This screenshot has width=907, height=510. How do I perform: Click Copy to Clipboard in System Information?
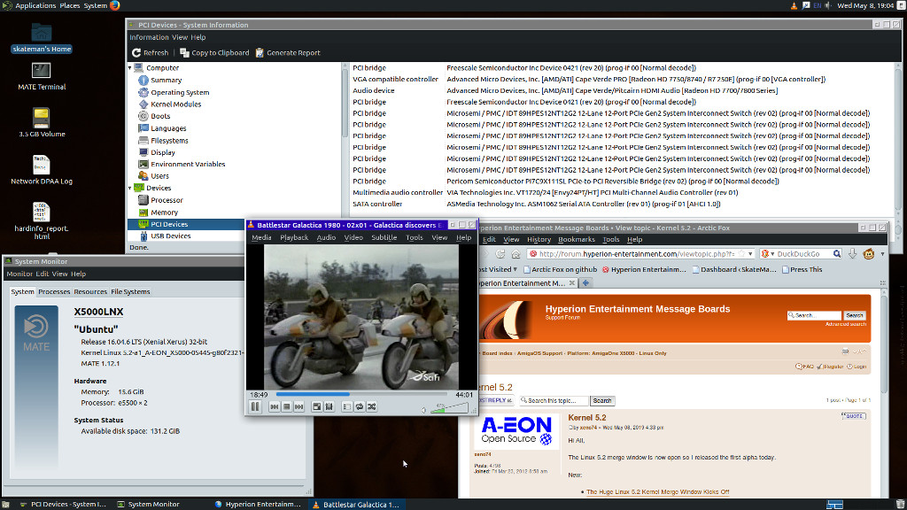click(214, 52)
